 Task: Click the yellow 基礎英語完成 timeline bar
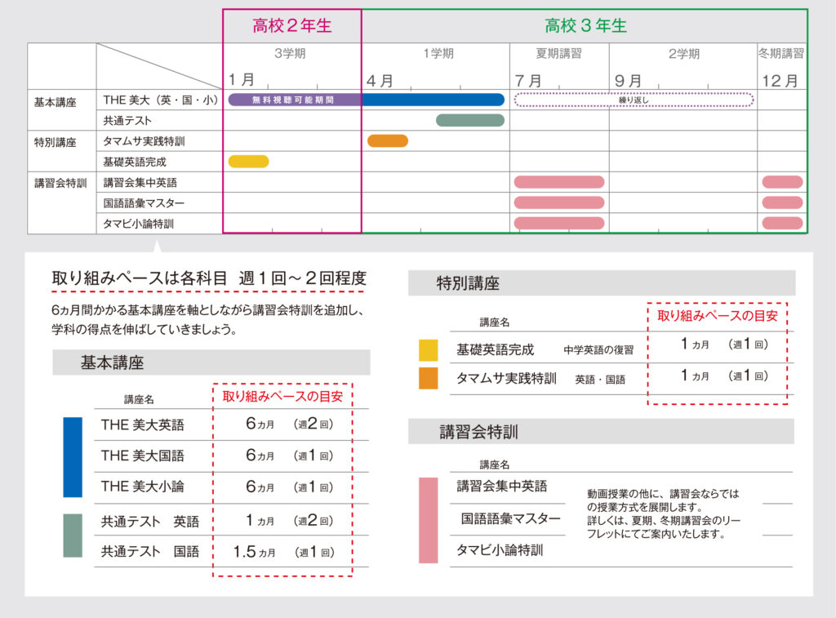click(x=248, y=161)
